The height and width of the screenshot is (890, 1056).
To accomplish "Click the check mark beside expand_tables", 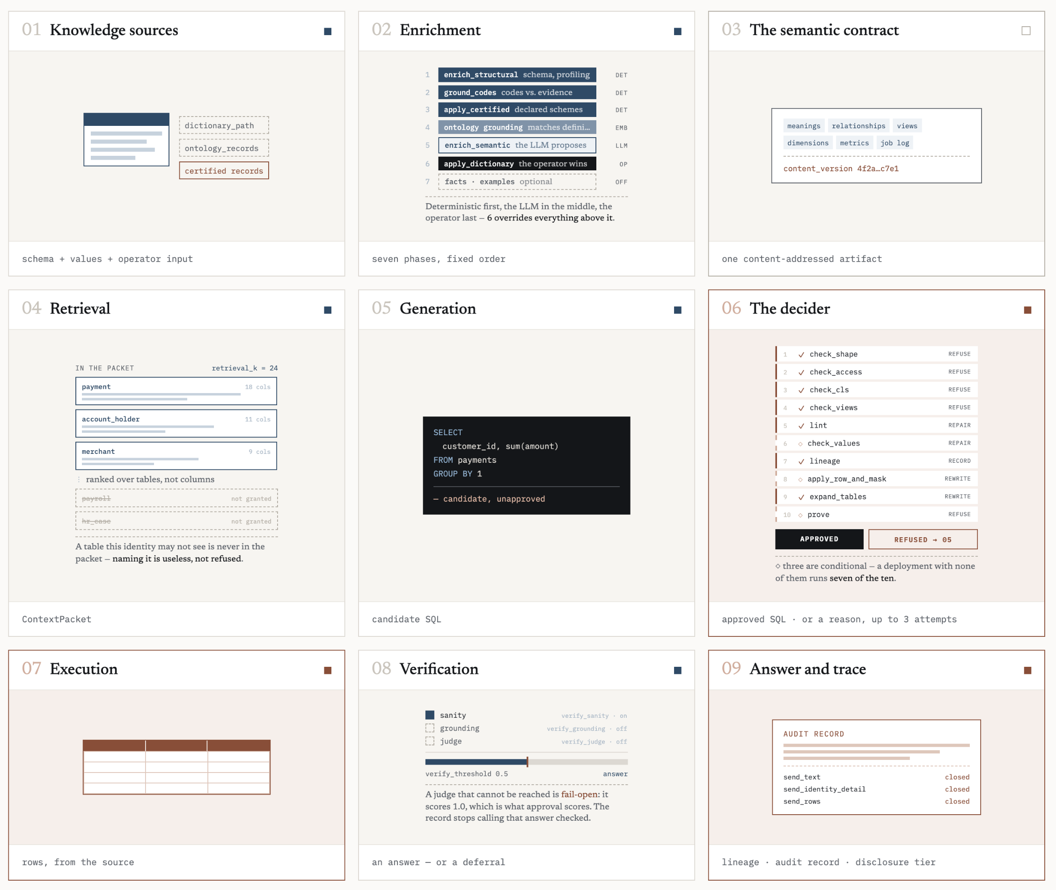I will coord(801,497).
